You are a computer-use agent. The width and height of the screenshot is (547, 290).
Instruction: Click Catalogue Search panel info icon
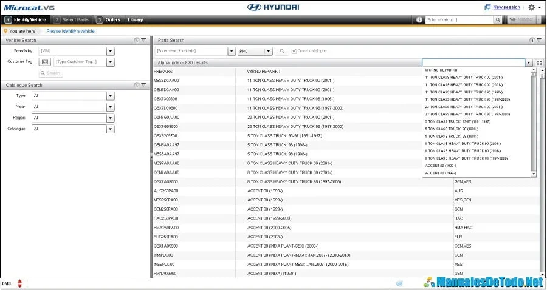click(136, 85)
